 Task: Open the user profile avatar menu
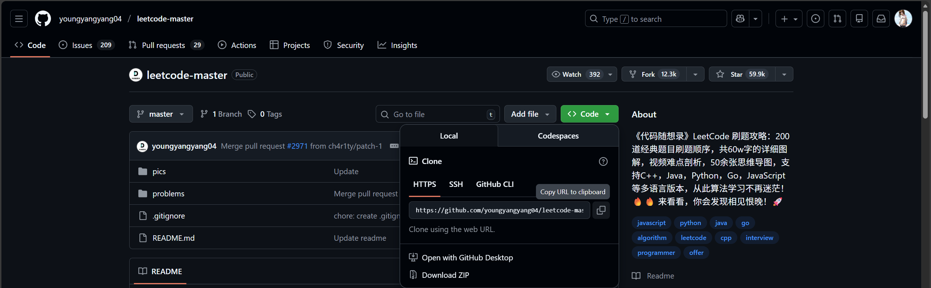(903, 19)
